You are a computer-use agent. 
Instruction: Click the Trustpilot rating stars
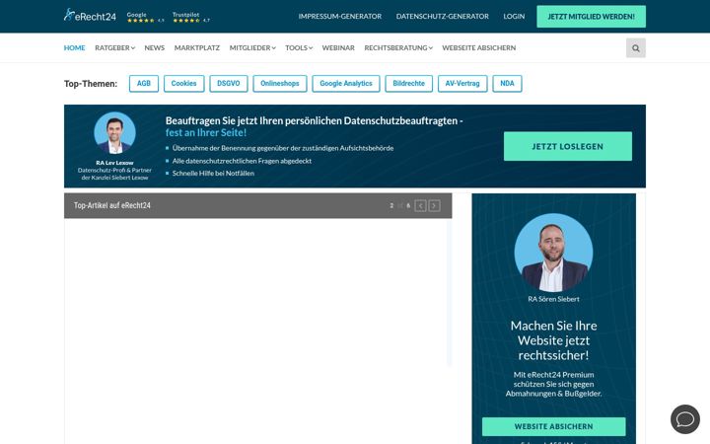click(186, 21)
